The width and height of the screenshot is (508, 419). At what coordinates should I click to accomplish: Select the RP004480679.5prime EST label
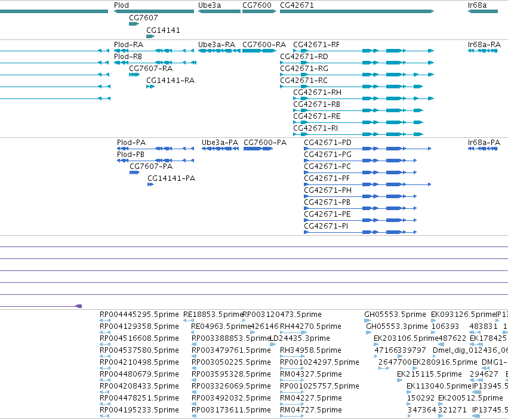[139, 375]
